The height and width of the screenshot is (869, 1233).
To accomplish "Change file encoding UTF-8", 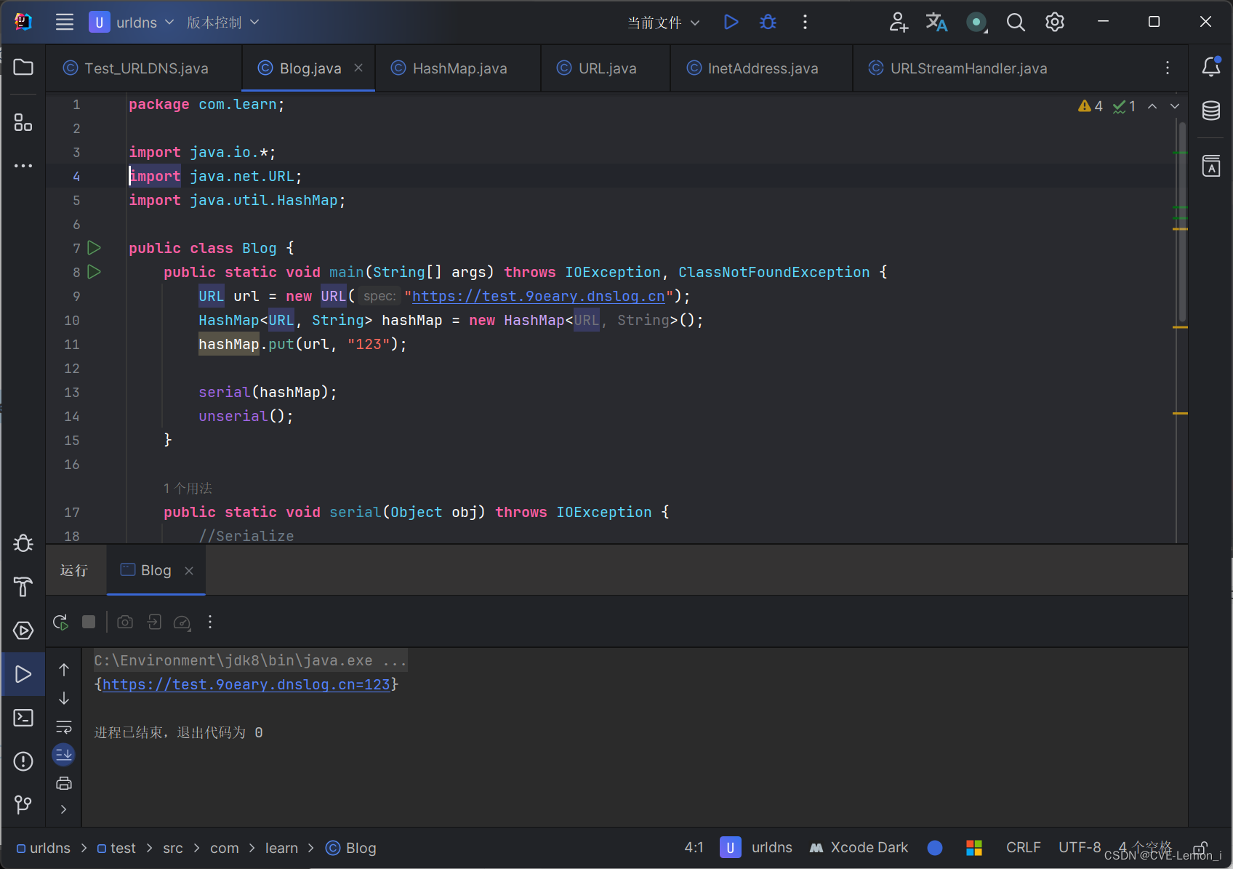I will (1080, 847).
